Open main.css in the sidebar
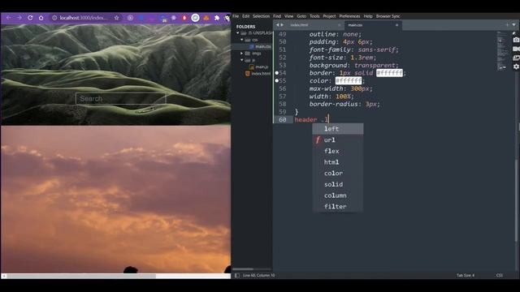Image resolution: width=520 pixels, height=292 pixels. point(262,46)
